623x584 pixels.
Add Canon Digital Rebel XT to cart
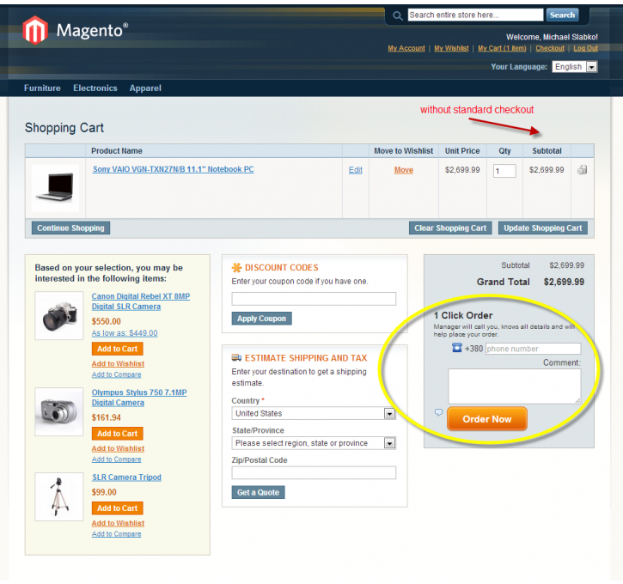point(117,349)
